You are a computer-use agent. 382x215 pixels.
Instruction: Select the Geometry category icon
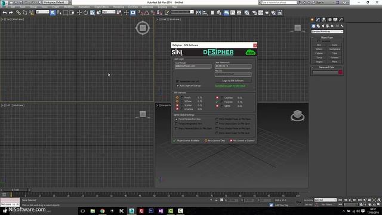tap(313, 26)
